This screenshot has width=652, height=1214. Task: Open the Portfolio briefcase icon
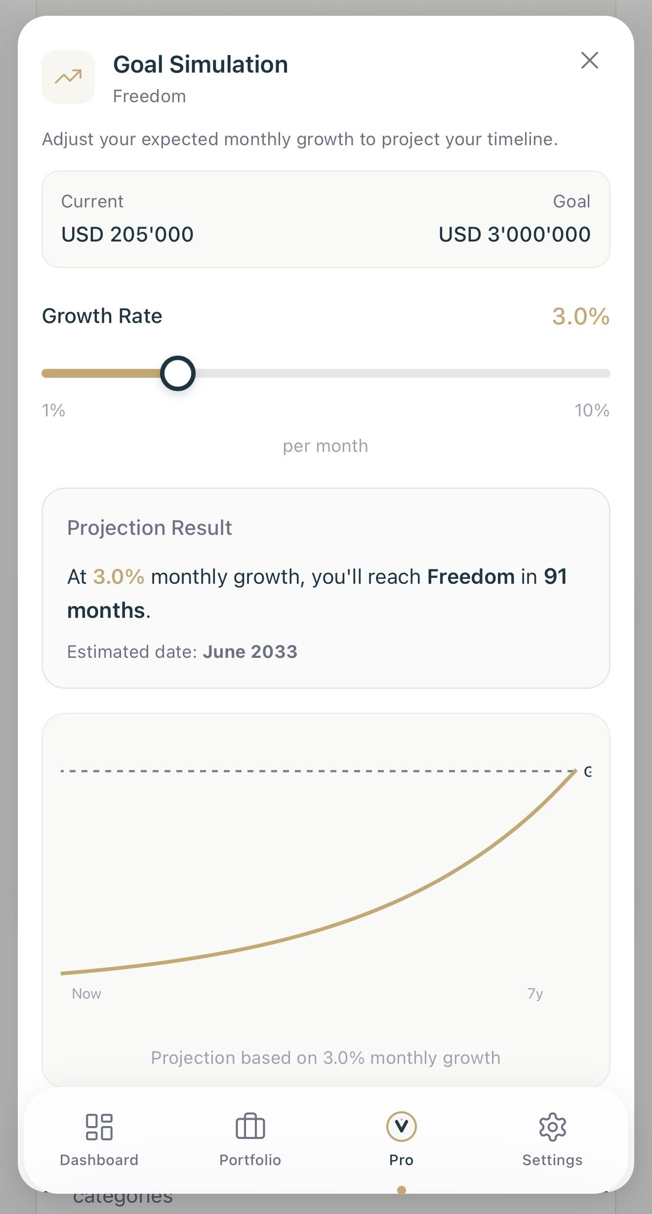pyautogui.click(x=250, y=1126)
